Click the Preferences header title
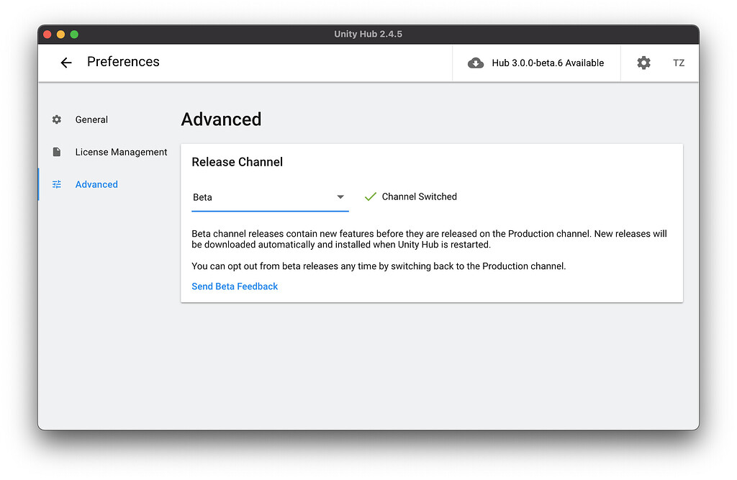The height and width of the screenshot is (480, 737). (123, 62)
